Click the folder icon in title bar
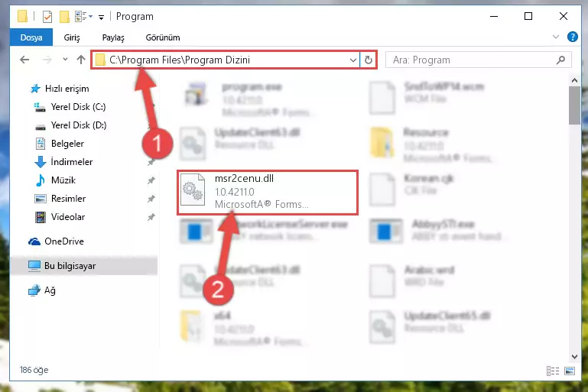 pyautogui.click(x=22, y=17)
